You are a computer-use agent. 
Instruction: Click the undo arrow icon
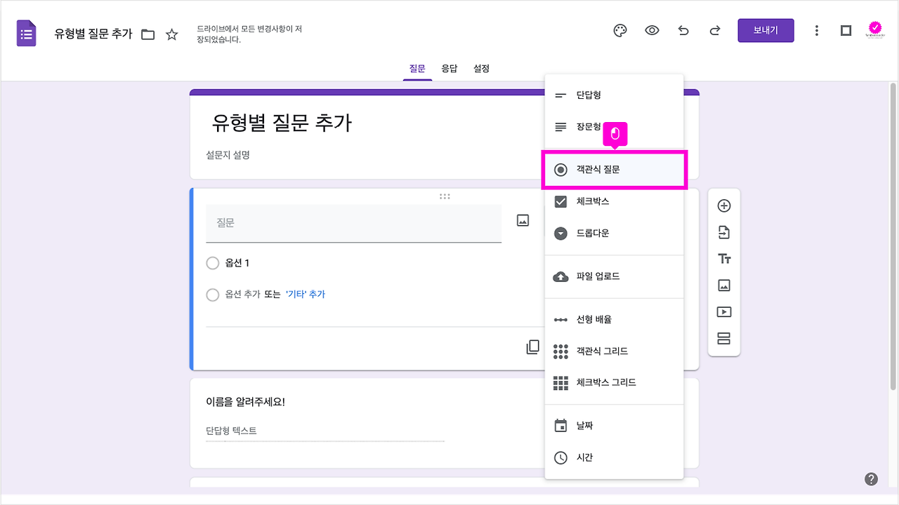coord(683,30)
